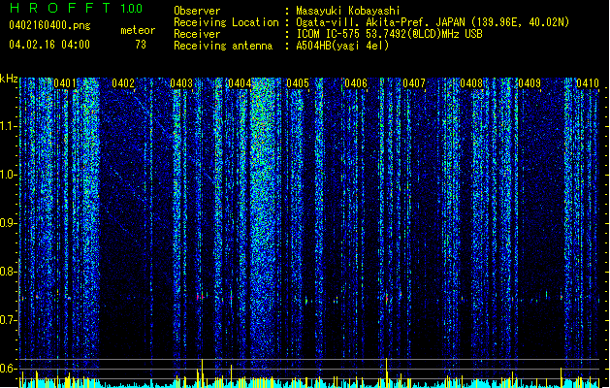
Task: Click the 'Receiving Location' field label
Action: [226, 22]
